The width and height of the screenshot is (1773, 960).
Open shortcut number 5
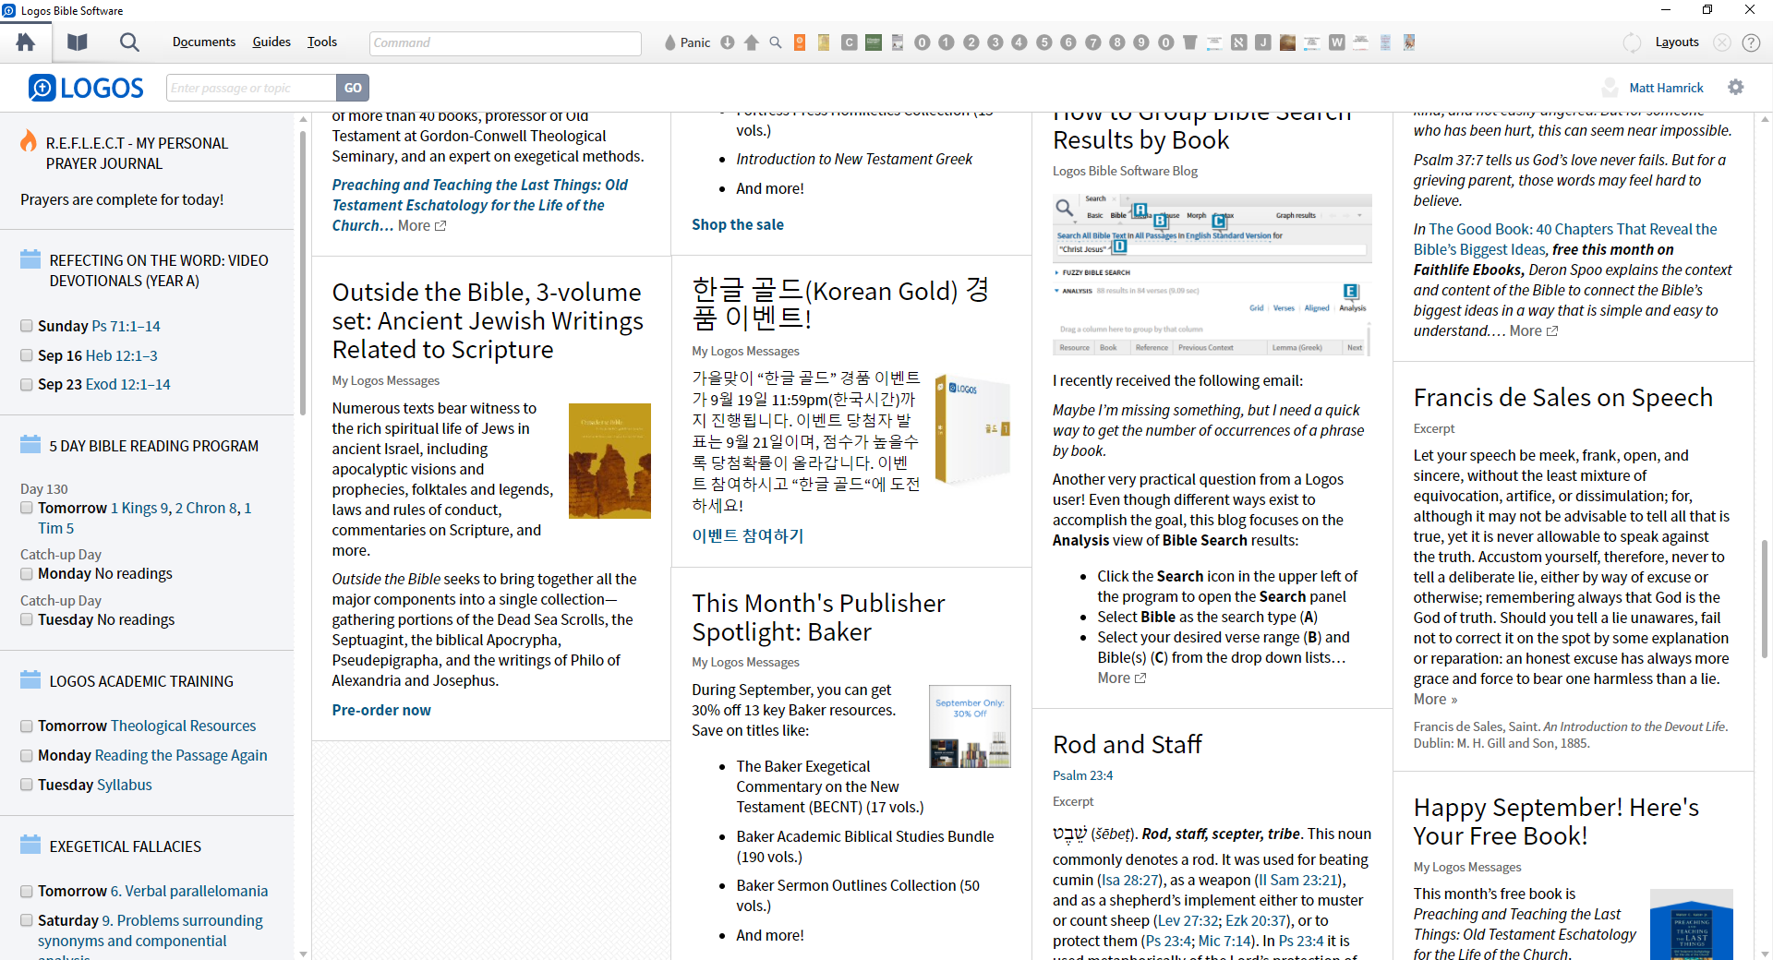[x=1044, y=42]
